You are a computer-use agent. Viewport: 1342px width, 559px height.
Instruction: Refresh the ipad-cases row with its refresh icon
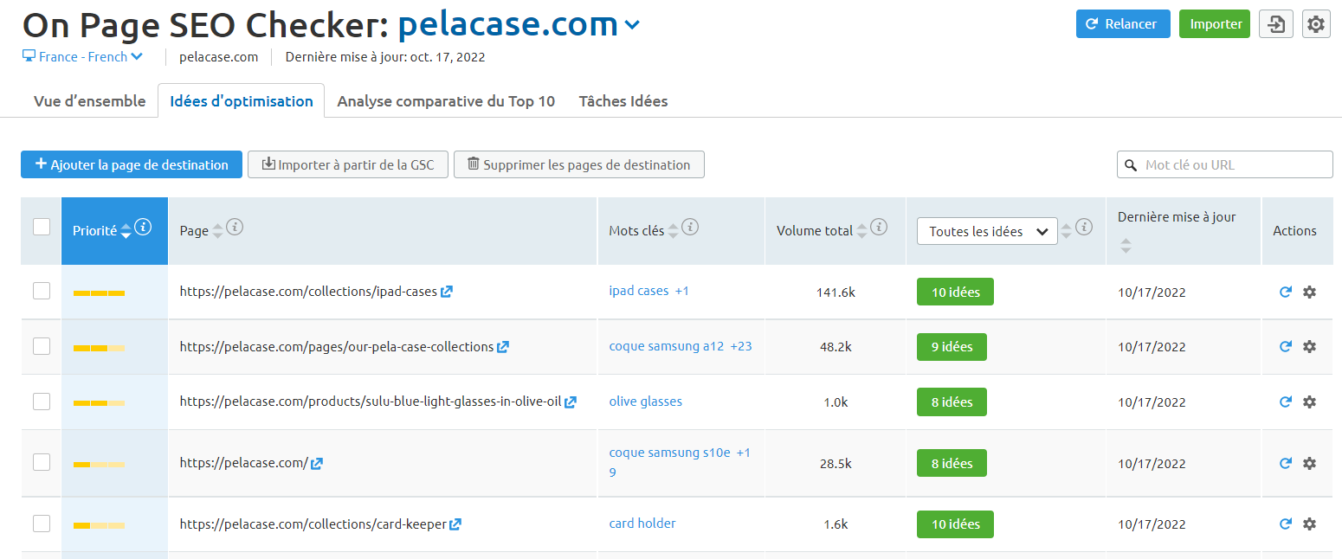(1286, 292)
